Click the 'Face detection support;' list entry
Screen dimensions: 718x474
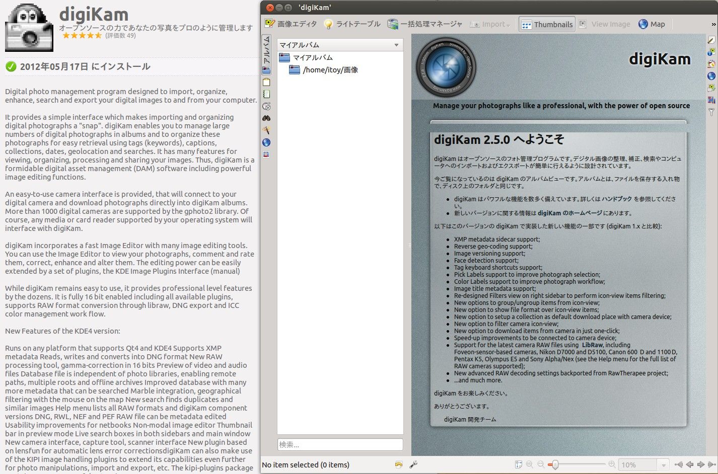coord(486,261)
